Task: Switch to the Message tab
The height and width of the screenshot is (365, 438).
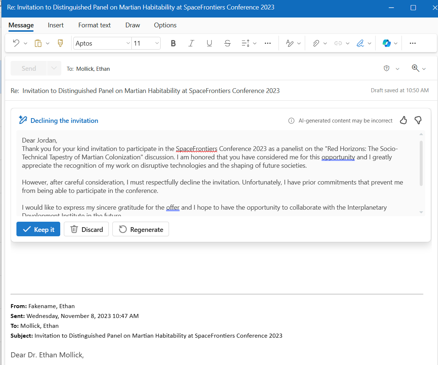Action: [21, 25]
